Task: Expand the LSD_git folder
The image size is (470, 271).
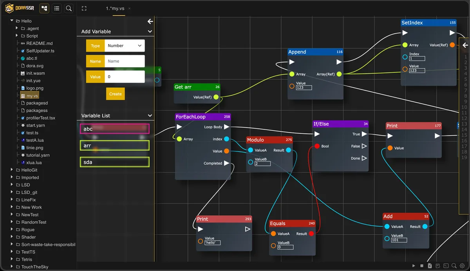Action: pyautogui.click(x=12, y=192)
